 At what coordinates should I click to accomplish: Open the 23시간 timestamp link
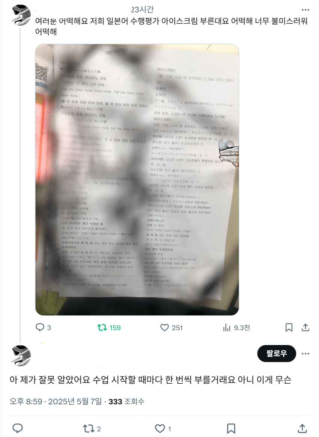[142, 9]
